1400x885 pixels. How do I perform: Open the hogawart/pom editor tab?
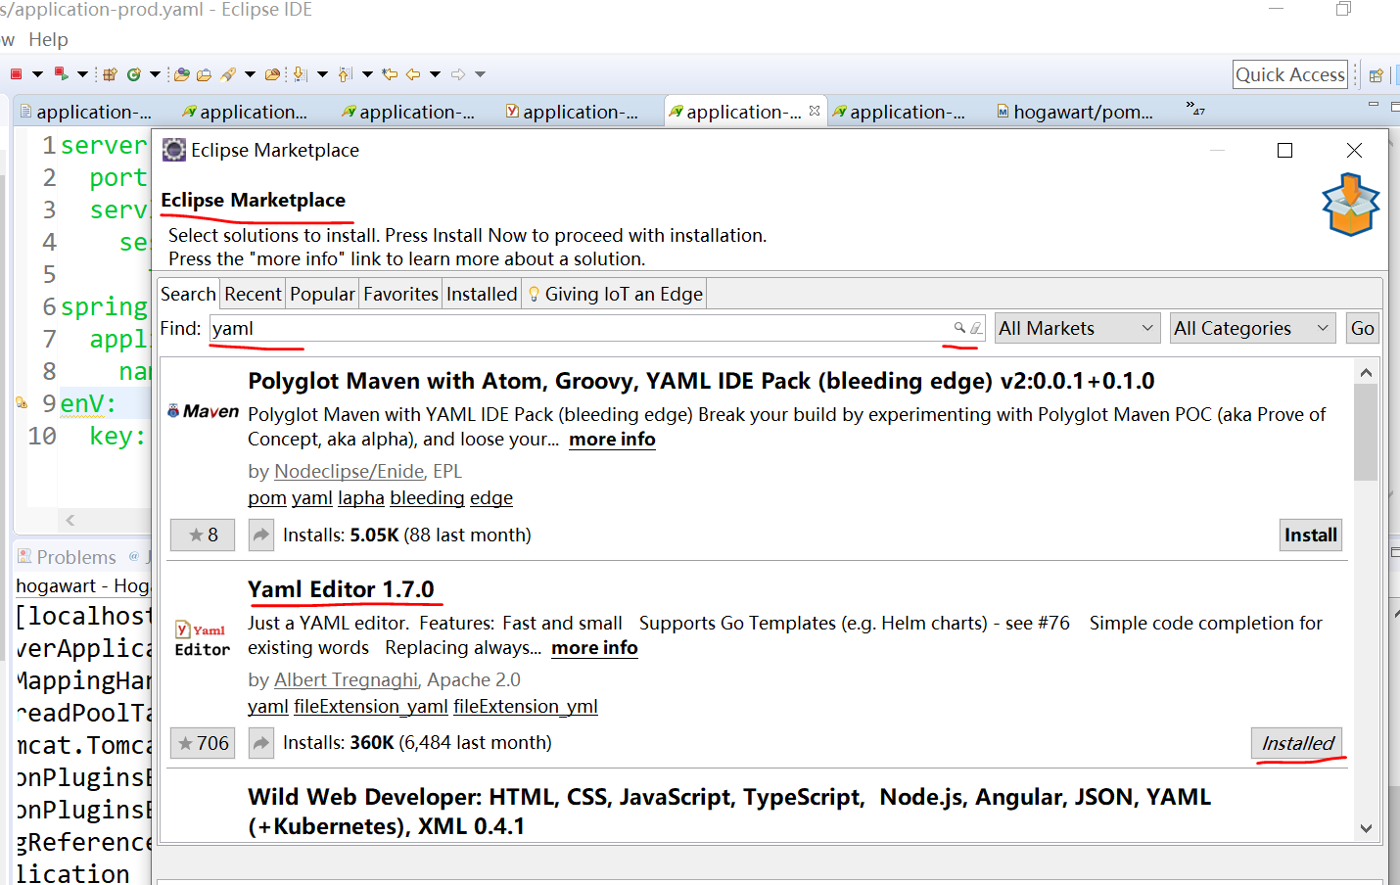1074,112
